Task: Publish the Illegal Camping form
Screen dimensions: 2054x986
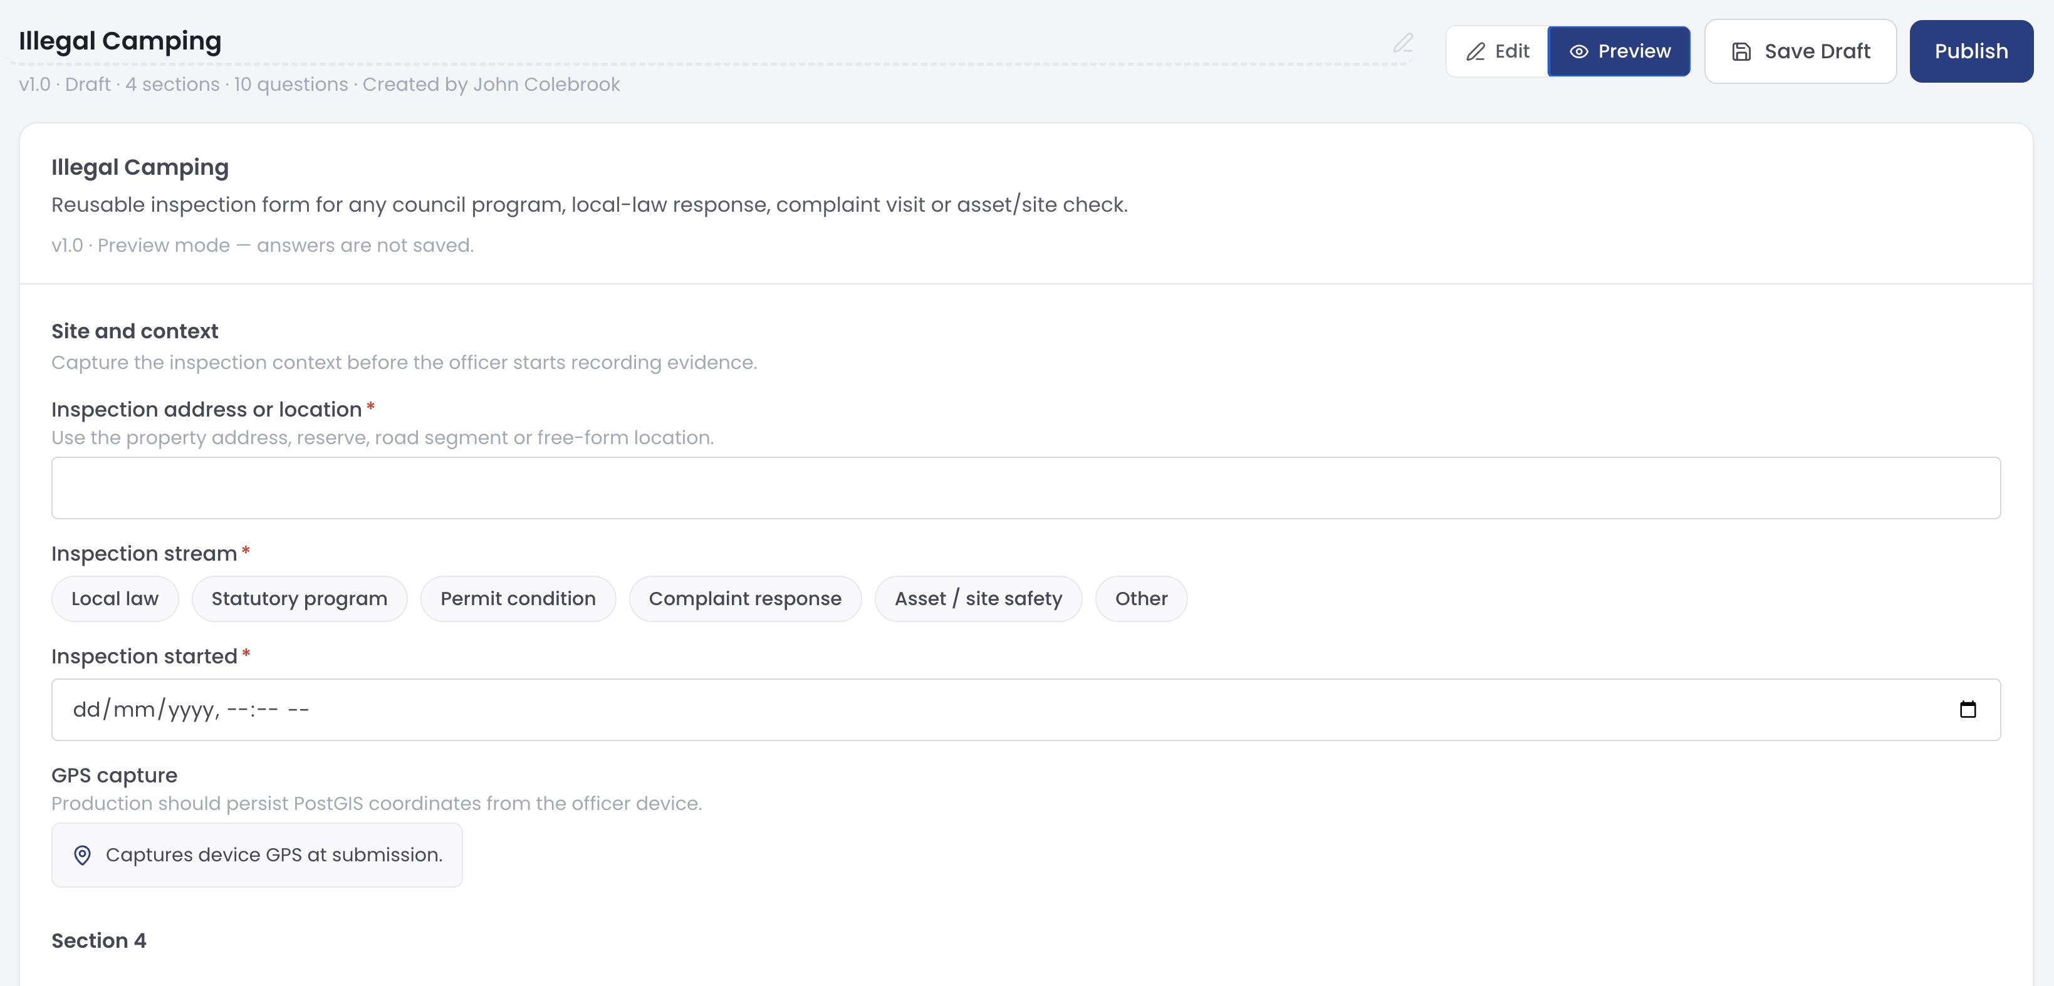Action: click(x=1970, y=52)
